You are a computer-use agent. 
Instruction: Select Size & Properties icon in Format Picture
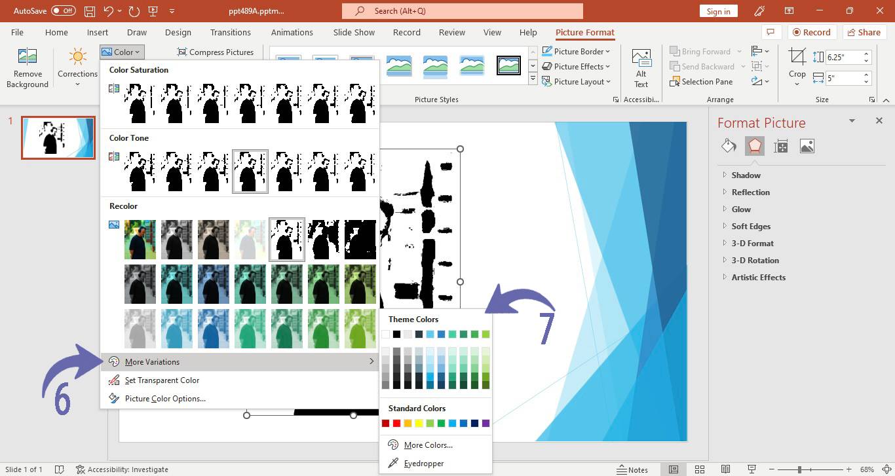(781, 146)
